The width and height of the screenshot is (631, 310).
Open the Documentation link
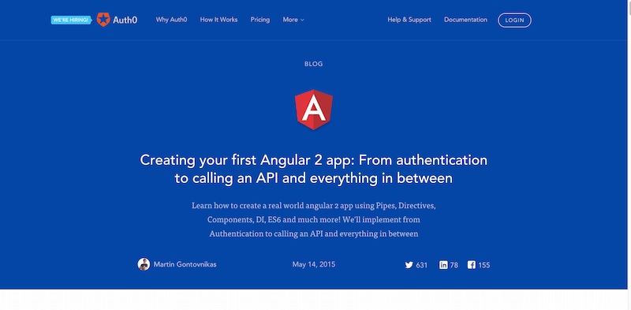point(465,20)
